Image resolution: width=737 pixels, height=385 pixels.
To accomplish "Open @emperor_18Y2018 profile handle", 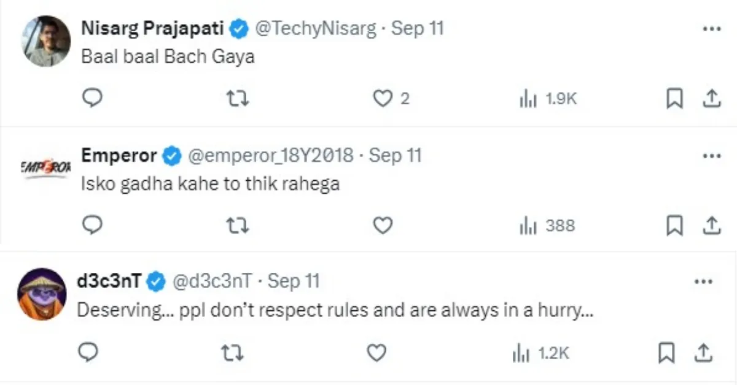I will [270, 156].
